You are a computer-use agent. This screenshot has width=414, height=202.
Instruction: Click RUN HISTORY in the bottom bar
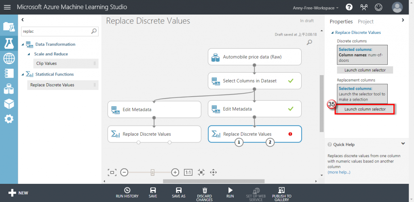pos(127,193)
